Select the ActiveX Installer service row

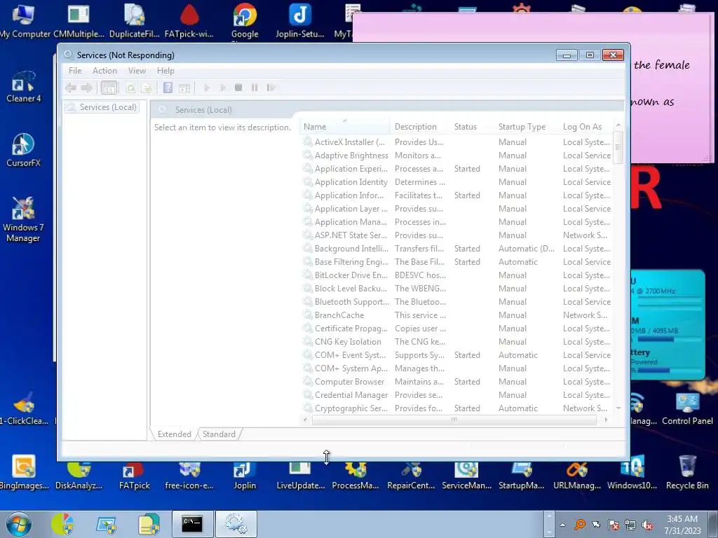456,142
